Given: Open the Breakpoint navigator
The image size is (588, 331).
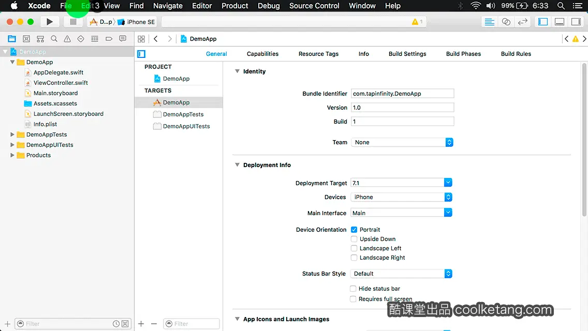Looking at the screenshot, I should (109, 39).
